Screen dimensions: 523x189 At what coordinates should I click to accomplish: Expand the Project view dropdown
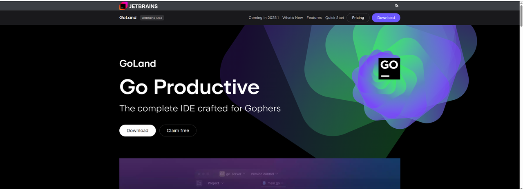(216, 183)
